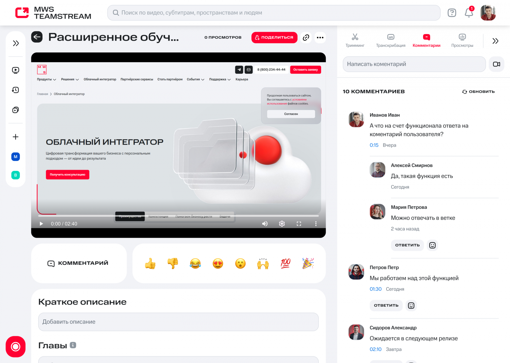The height and width of the screenshot is (363, 510).
Task: Switch to the Комментарии tab
Action: point(426,40)
